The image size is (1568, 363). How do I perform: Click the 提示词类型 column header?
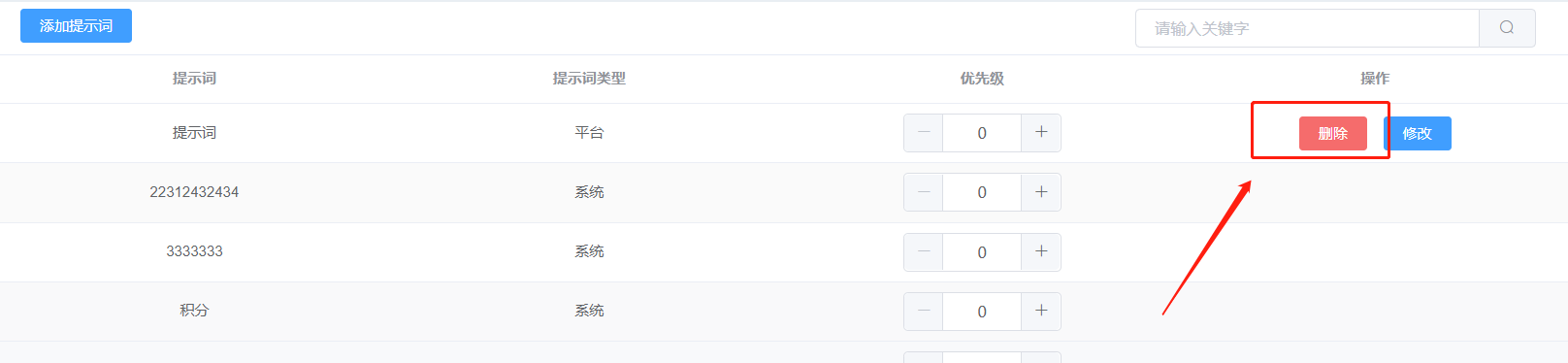589,79
